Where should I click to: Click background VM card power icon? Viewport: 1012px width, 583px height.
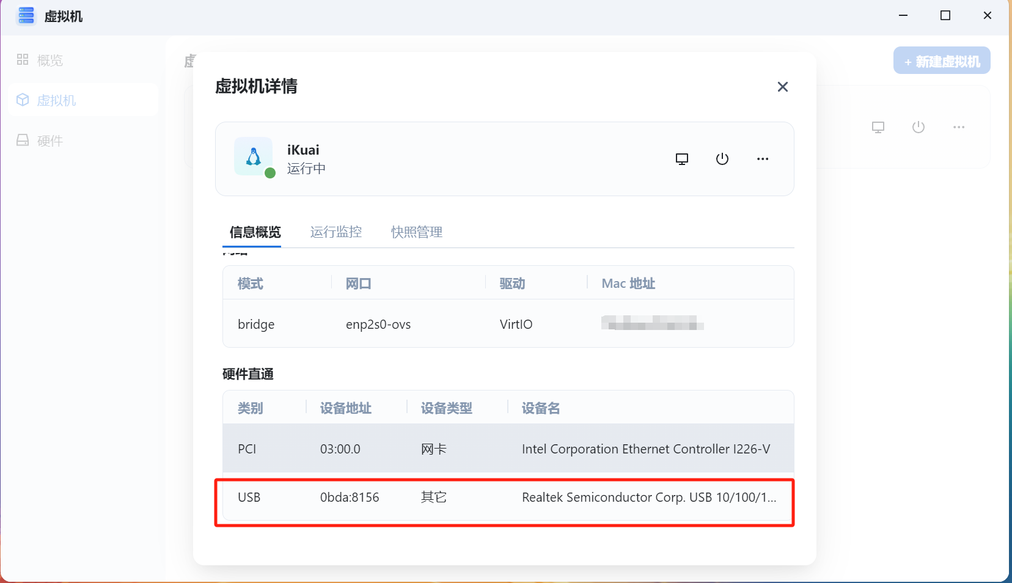pos(919,127)
